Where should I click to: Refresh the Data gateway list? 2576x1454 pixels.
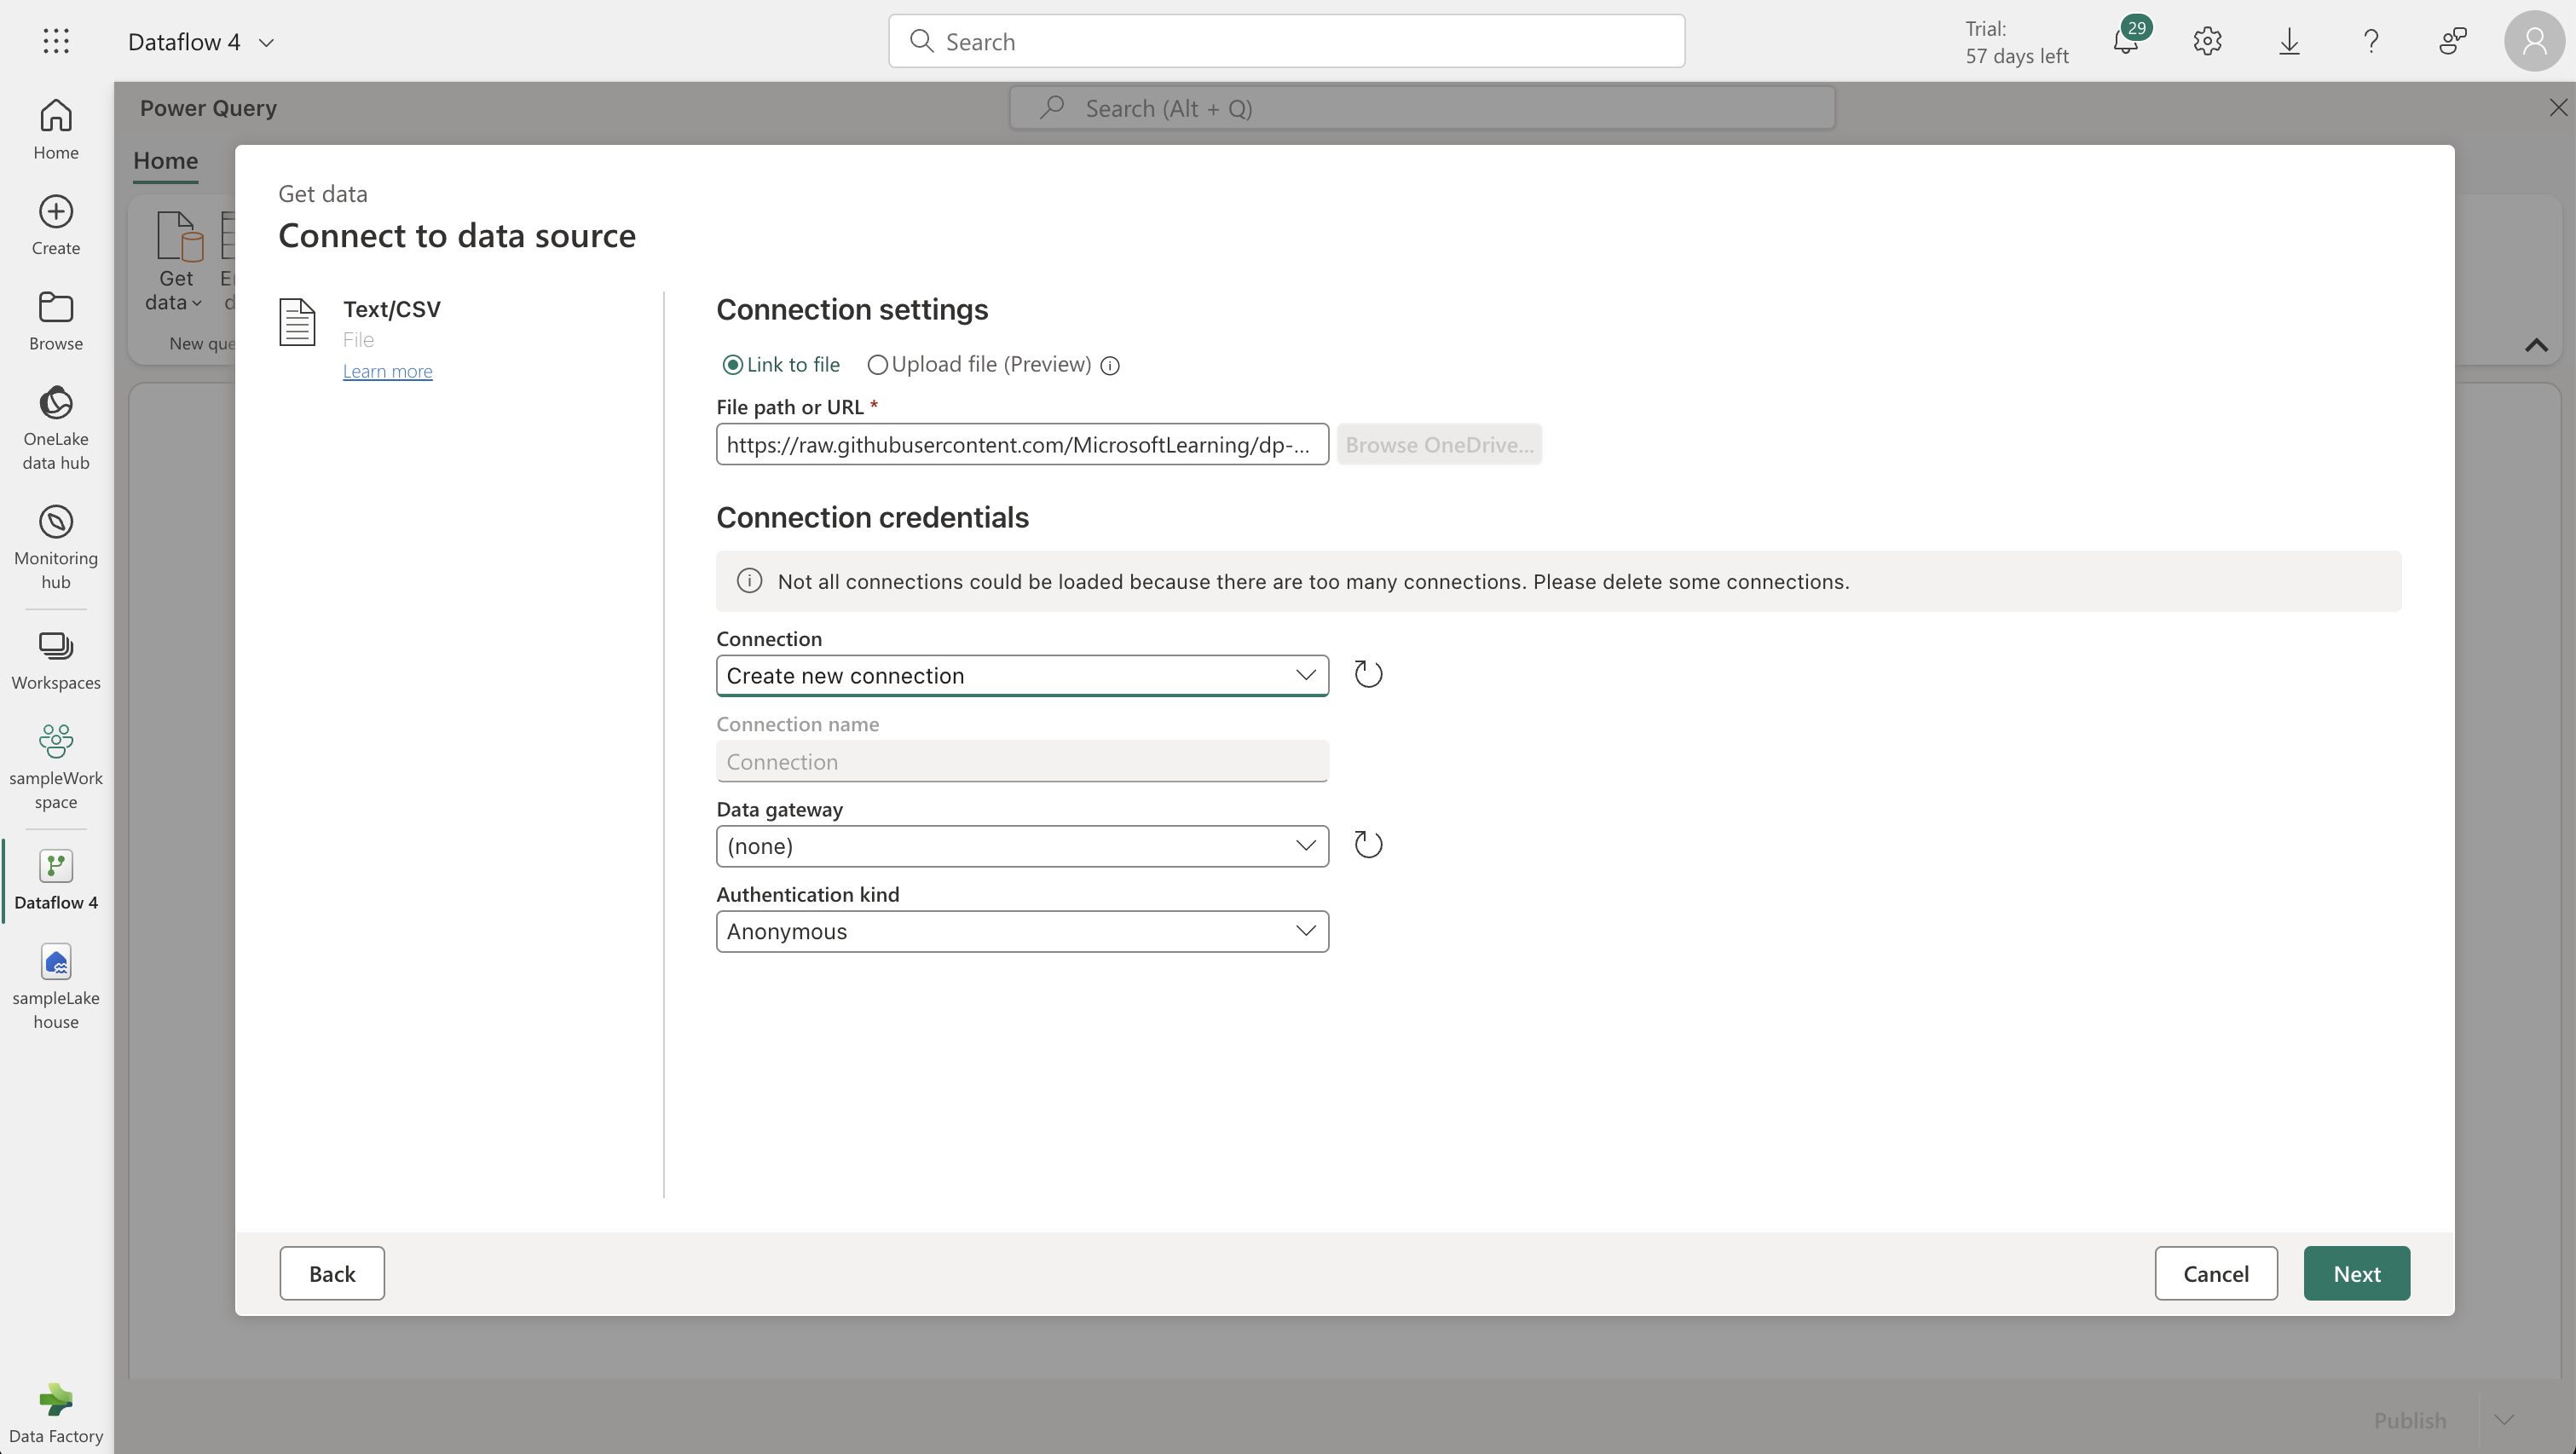click(1368, 845)
